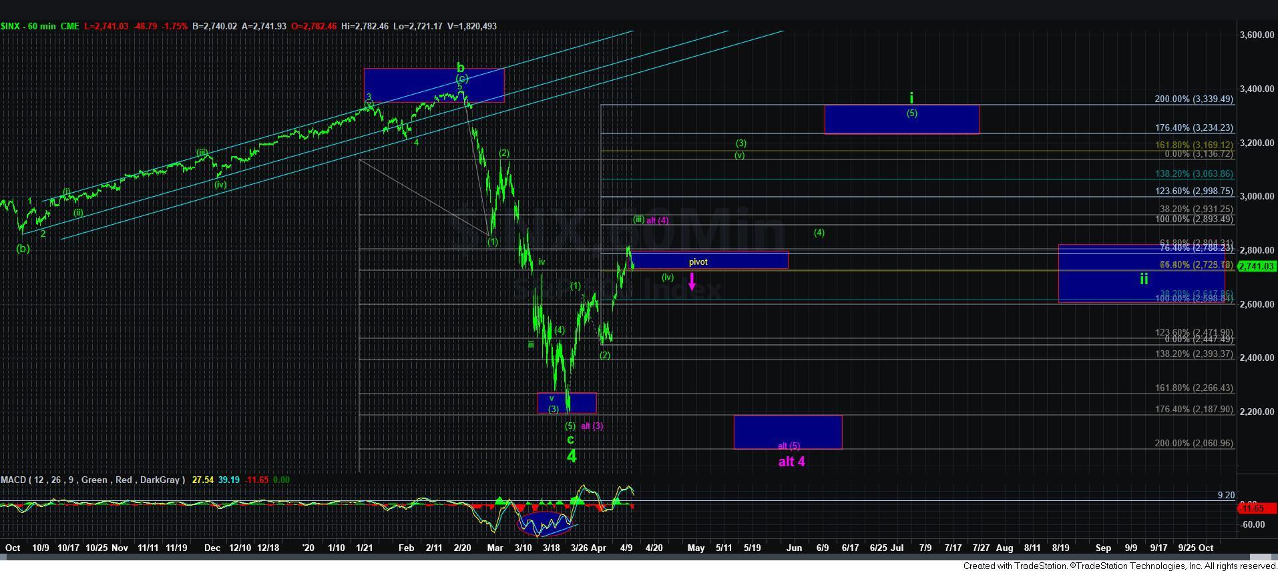Image resolution: width=1278 pixels, height=571 pixels.
Task: Click the Mar date on time axis
Action: click(x=495, y=548)
